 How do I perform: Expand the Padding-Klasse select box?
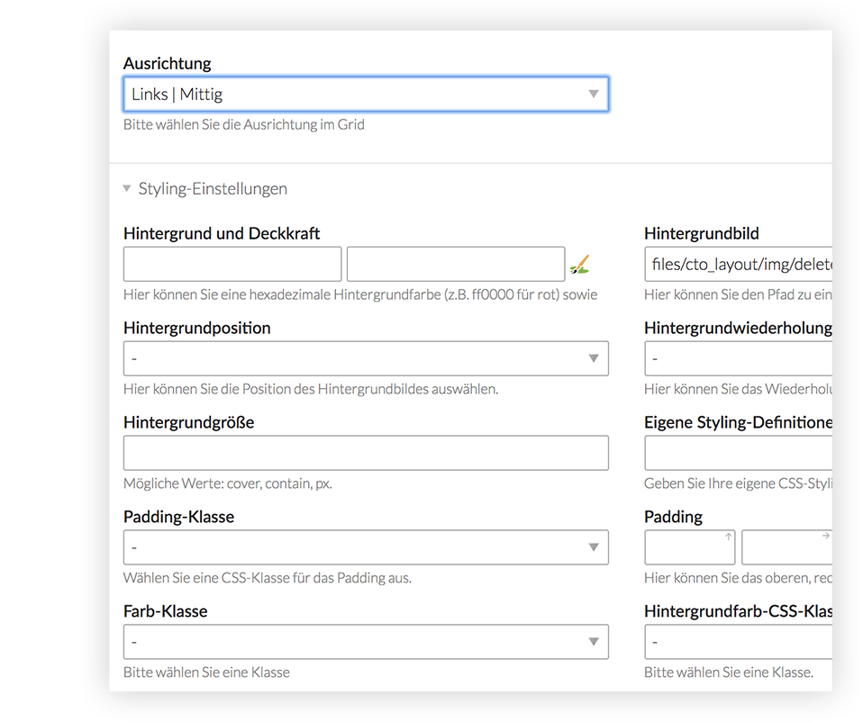[366, 547]
